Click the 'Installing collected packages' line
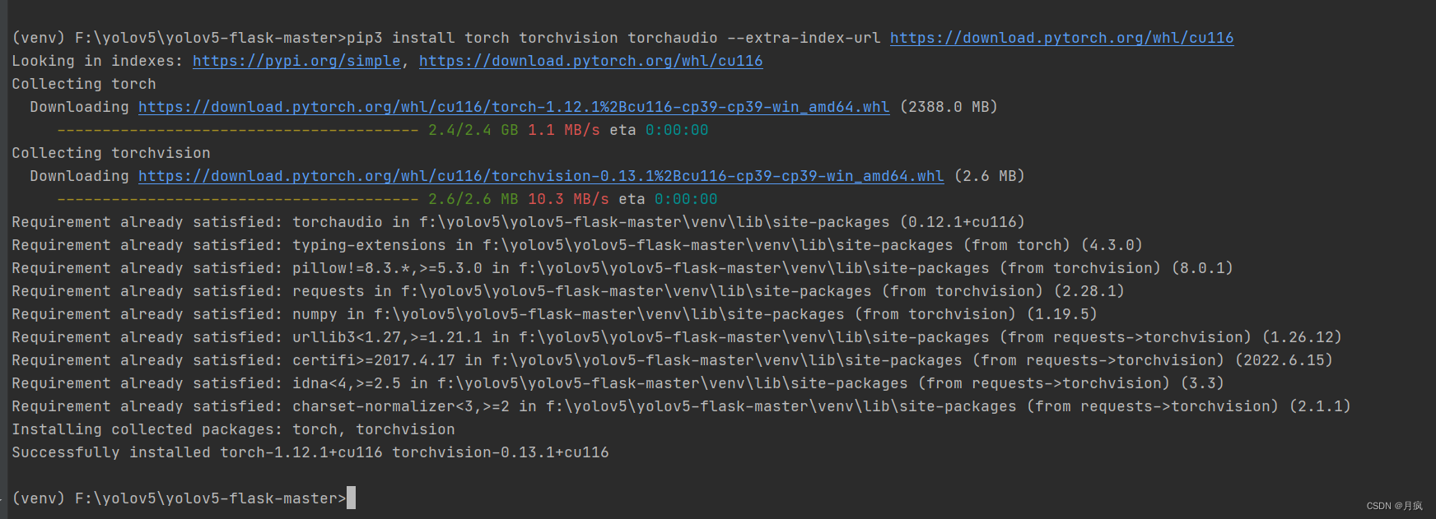The width and height of the screenshot is (1436, 519). (233, 429)
